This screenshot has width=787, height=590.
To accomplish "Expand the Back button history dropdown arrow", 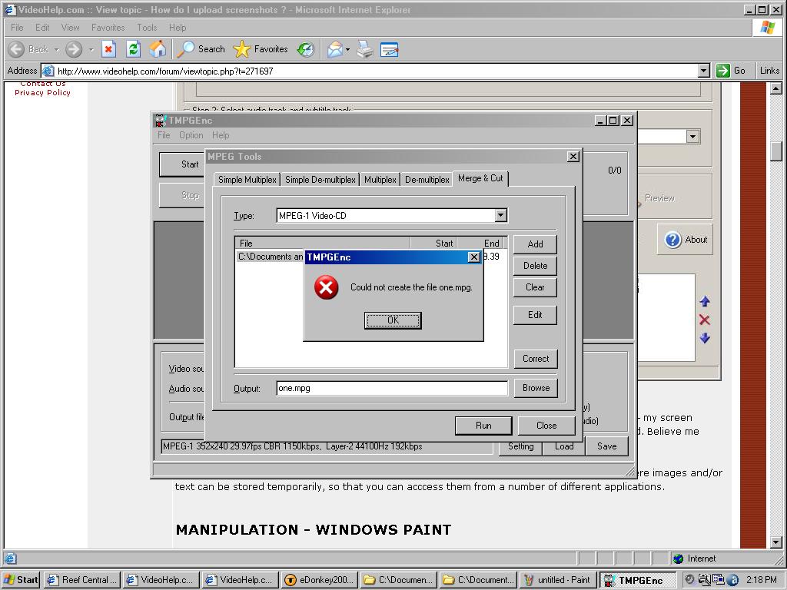I will click(x=56, y=50).
